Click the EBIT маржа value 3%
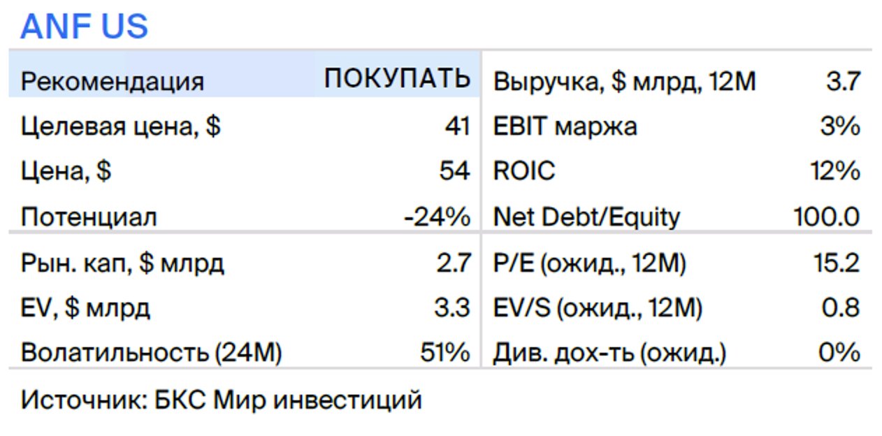The image size is (882, 436). (x=841, y=126)
